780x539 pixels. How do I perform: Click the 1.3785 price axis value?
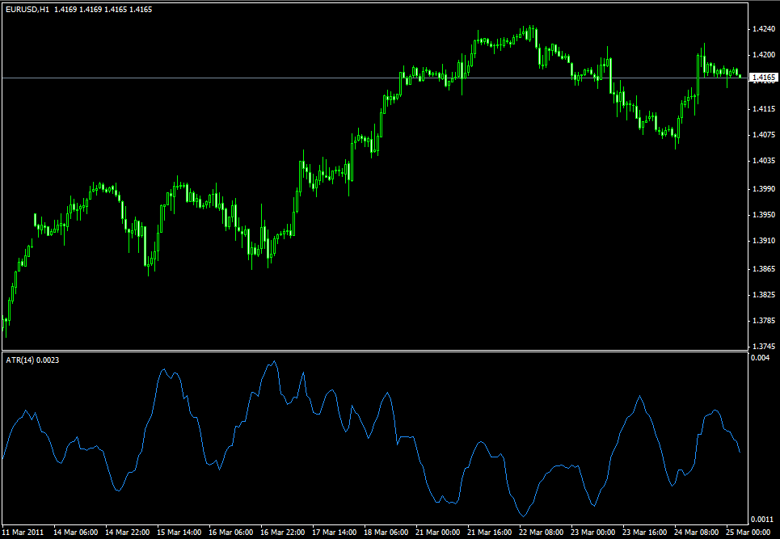pos(764,321)
